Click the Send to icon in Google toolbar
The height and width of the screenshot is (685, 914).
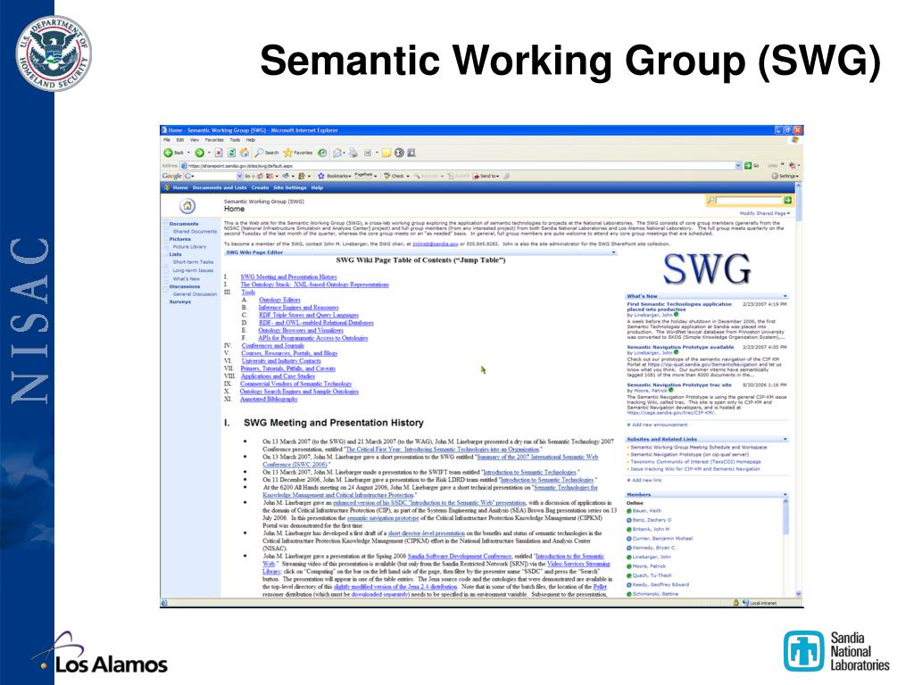[477, 176]
